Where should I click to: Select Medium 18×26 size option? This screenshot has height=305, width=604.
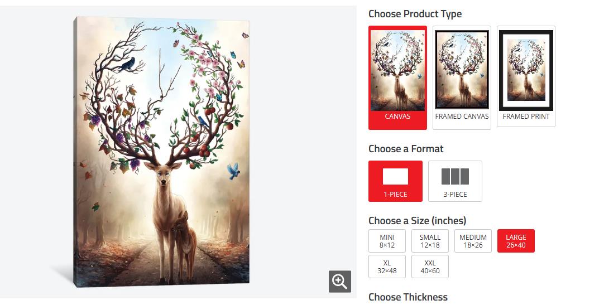point(473,241)
